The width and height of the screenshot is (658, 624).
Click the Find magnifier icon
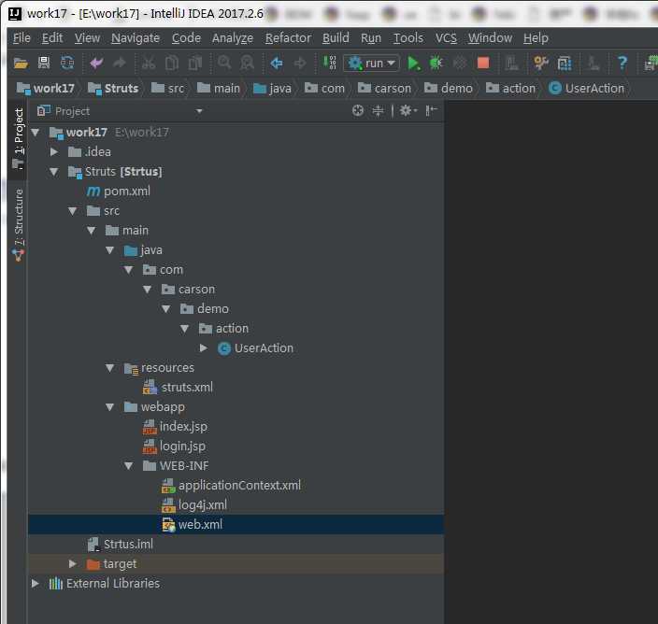tap(224, 63)
